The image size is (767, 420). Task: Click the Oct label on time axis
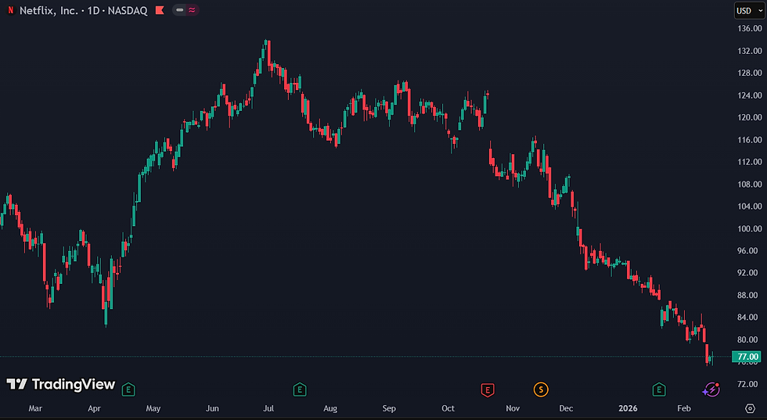tap(448, 408)
